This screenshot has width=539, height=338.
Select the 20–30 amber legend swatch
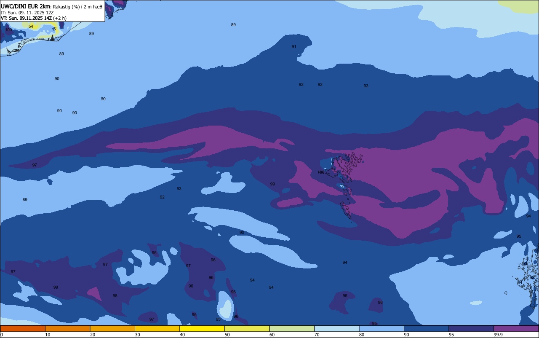click(112, 328)
